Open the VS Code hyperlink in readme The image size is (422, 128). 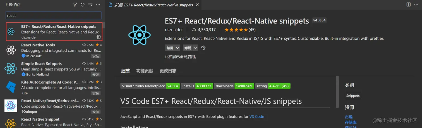click(x=257, y=117)
